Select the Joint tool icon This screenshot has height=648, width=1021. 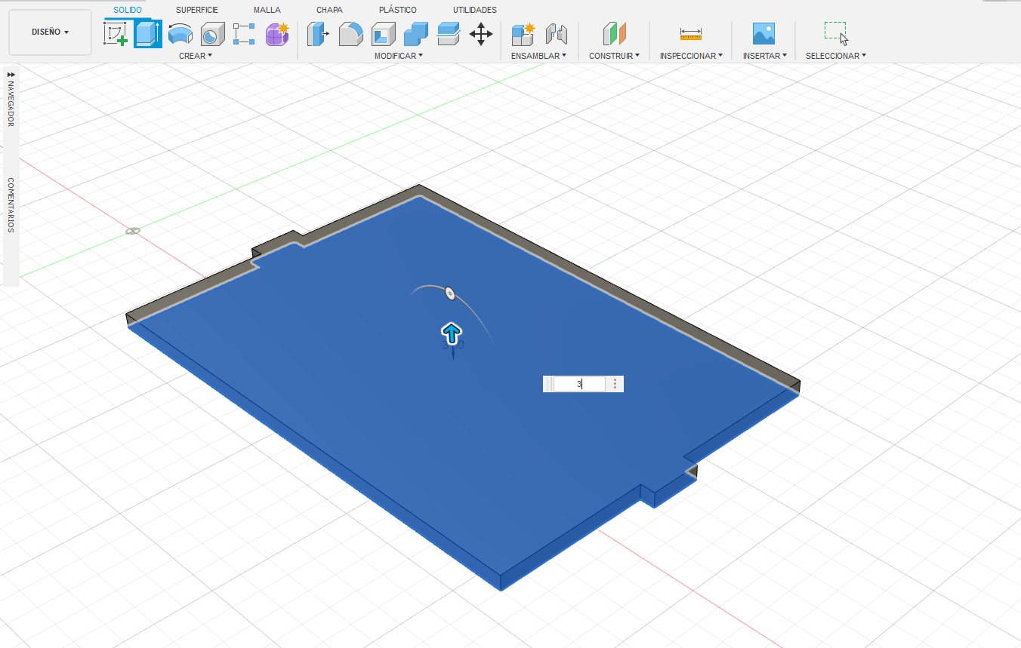point(556,35)
